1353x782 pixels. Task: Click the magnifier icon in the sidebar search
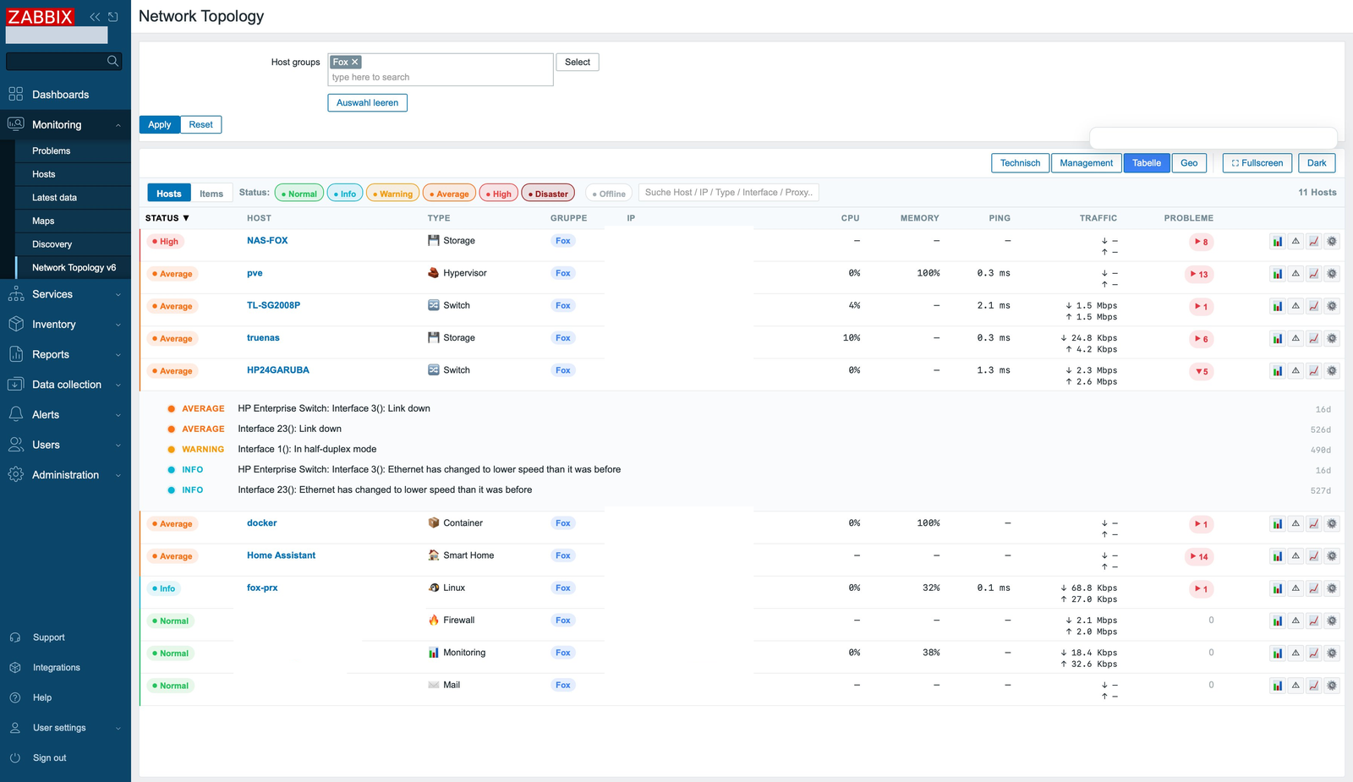112,61
